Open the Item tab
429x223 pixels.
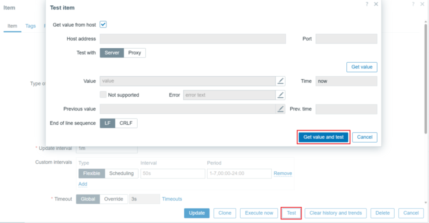[x=12, y=26]
